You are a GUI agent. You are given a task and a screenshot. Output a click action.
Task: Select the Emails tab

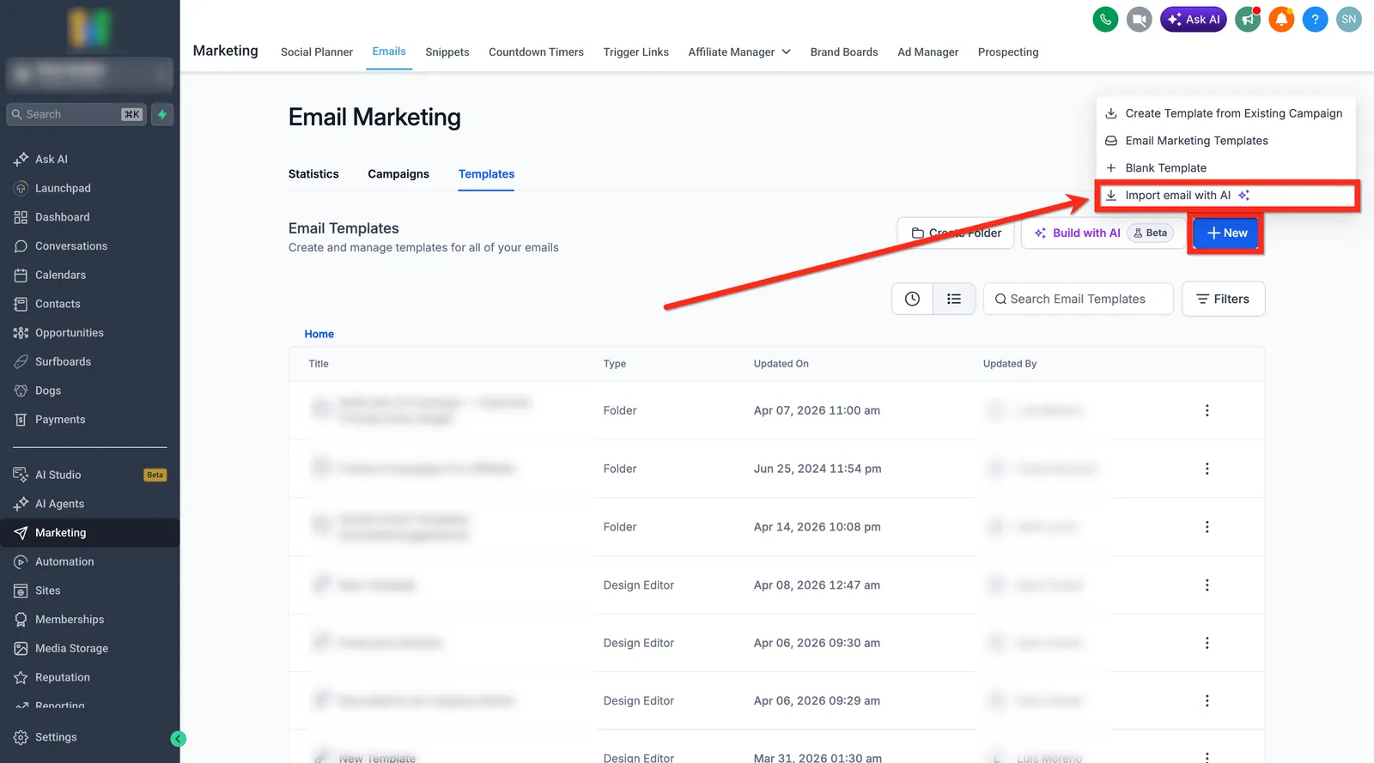click(x=389, y=51)
